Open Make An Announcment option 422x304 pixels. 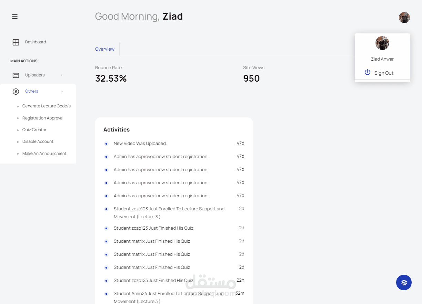coord(44,154)
